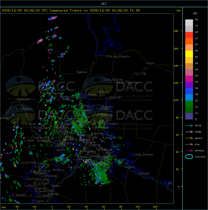Click the 'current' legend label text

(200, 157)
